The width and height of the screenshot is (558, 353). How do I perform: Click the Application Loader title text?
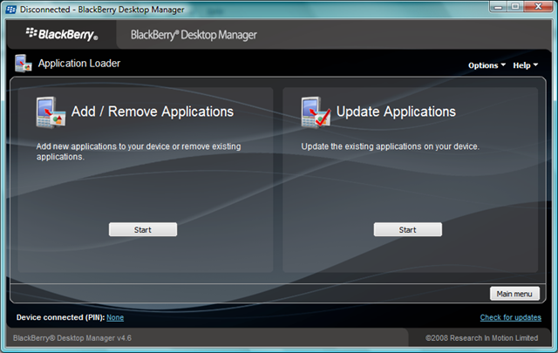coord(79,64)
